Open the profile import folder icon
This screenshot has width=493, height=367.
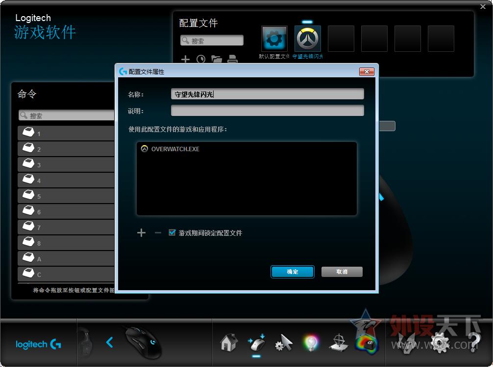(x=217, y=59)
